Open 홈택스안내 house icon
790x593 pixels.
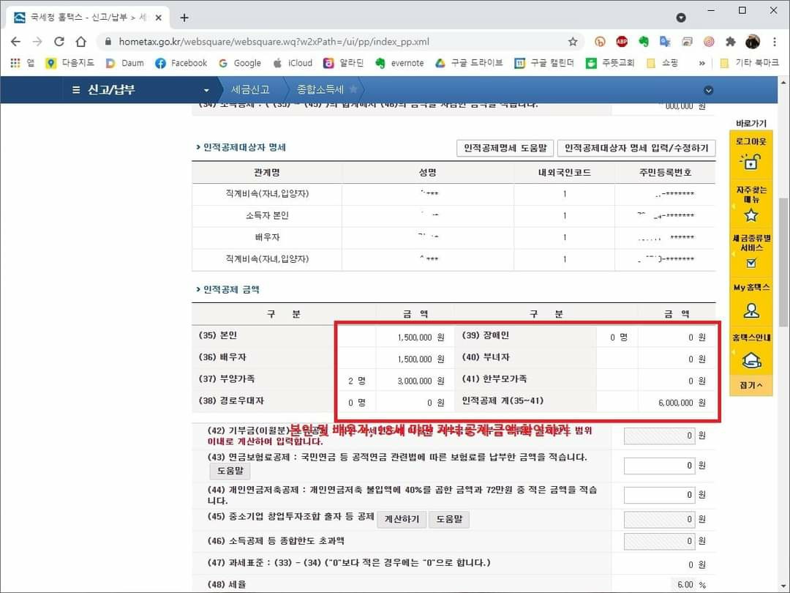click(750, 359)
